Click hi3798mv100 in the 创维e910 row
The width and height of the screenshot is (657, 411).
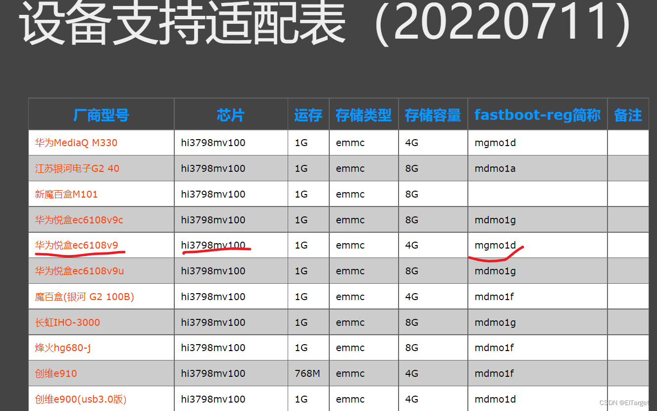tap(213, 373)
